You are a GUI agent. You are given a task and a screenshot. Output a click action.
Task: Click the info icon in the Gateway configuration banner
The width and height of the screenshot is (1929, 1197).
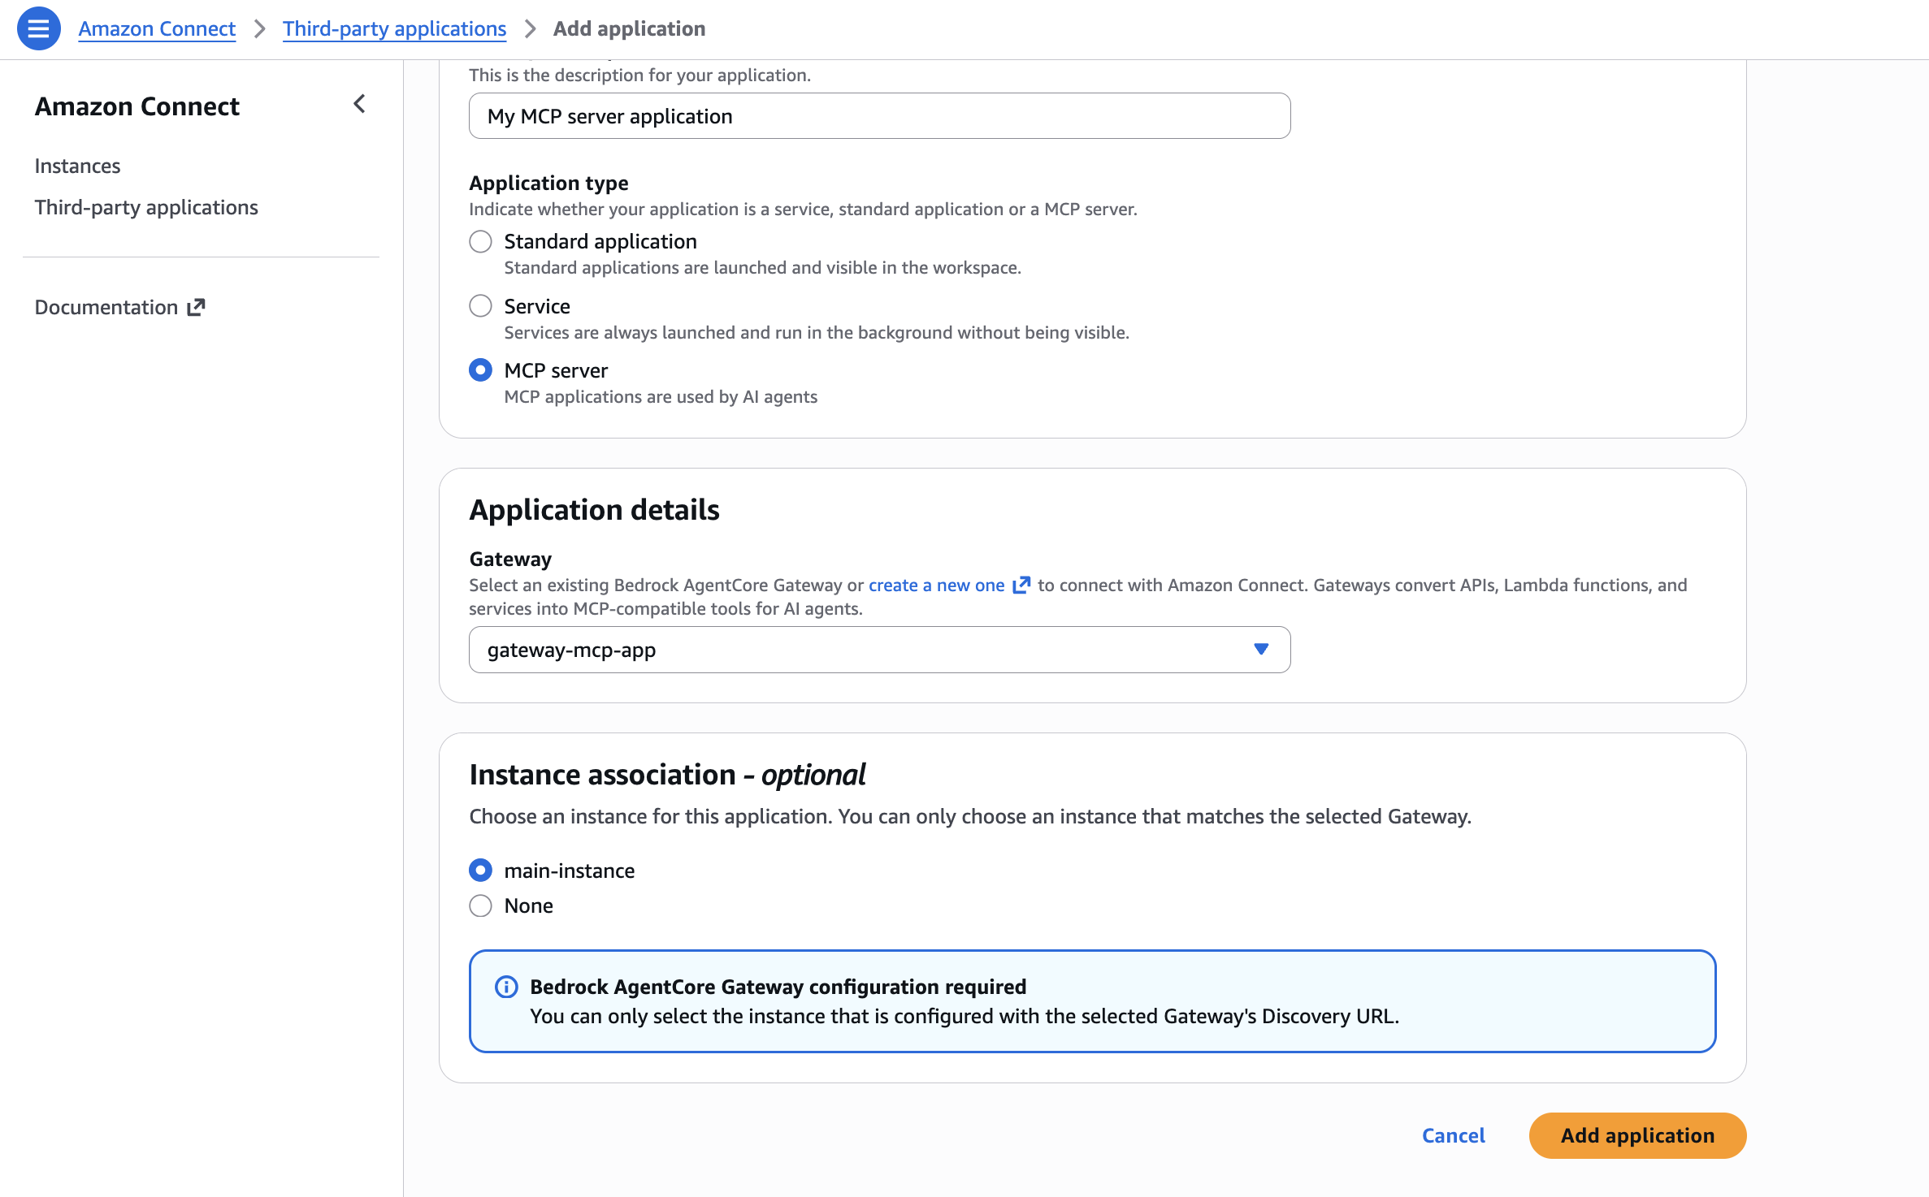pos(505,986)
